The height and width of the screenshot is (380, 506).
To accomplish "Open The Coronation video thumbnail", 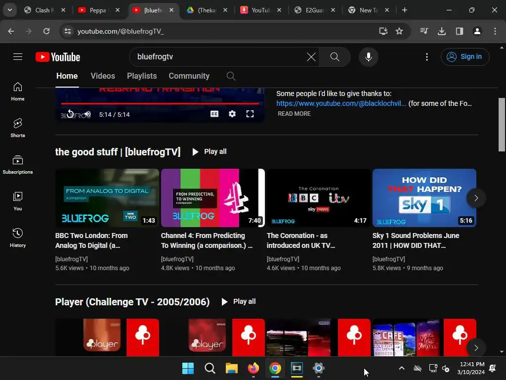I will [319, 198].
